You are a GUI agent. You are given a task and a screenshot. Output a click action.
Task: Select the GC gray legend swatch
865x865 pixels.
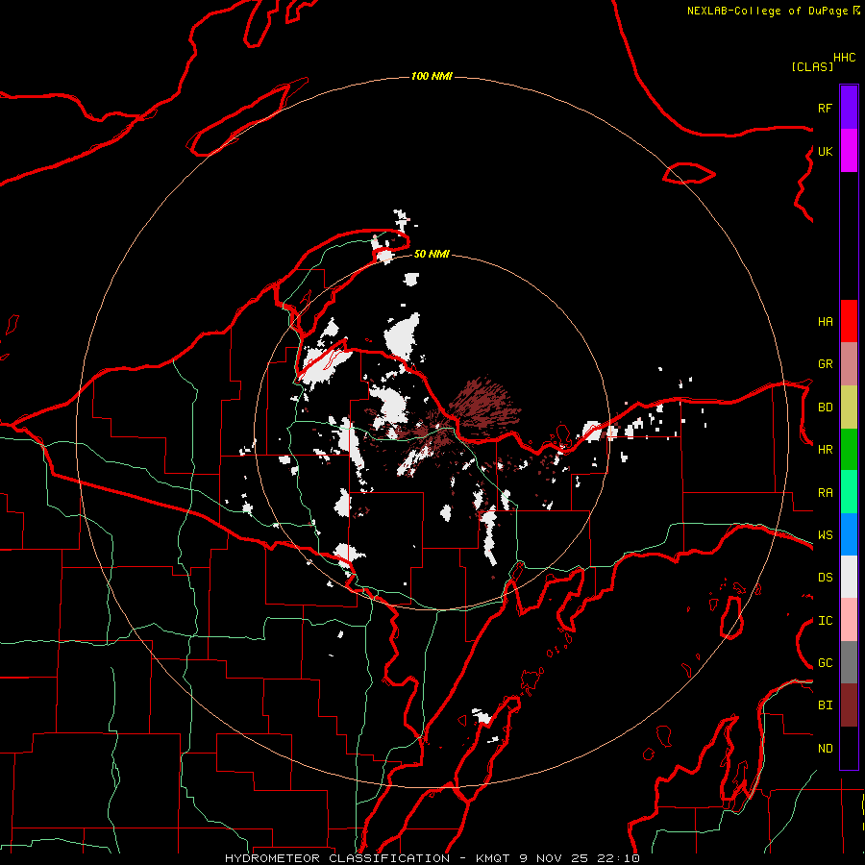click(849, 662)
